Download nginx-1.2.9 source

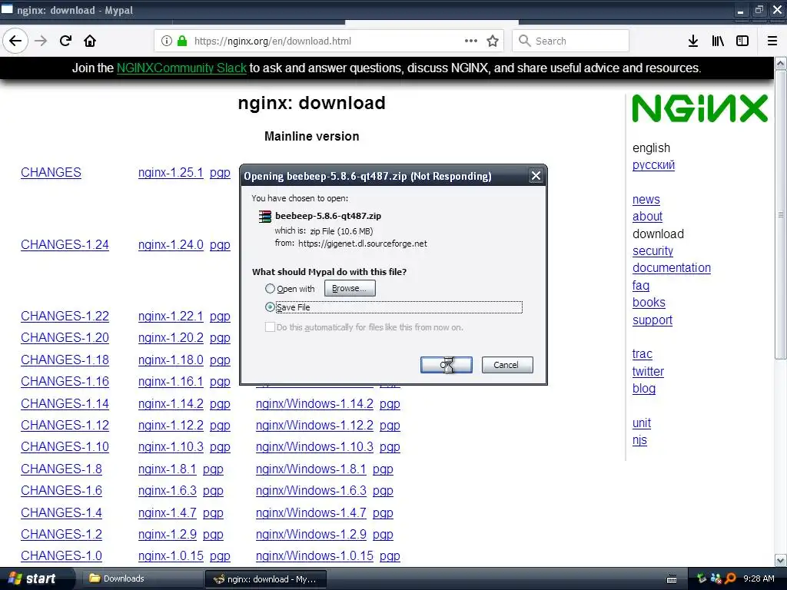[167, 535]
